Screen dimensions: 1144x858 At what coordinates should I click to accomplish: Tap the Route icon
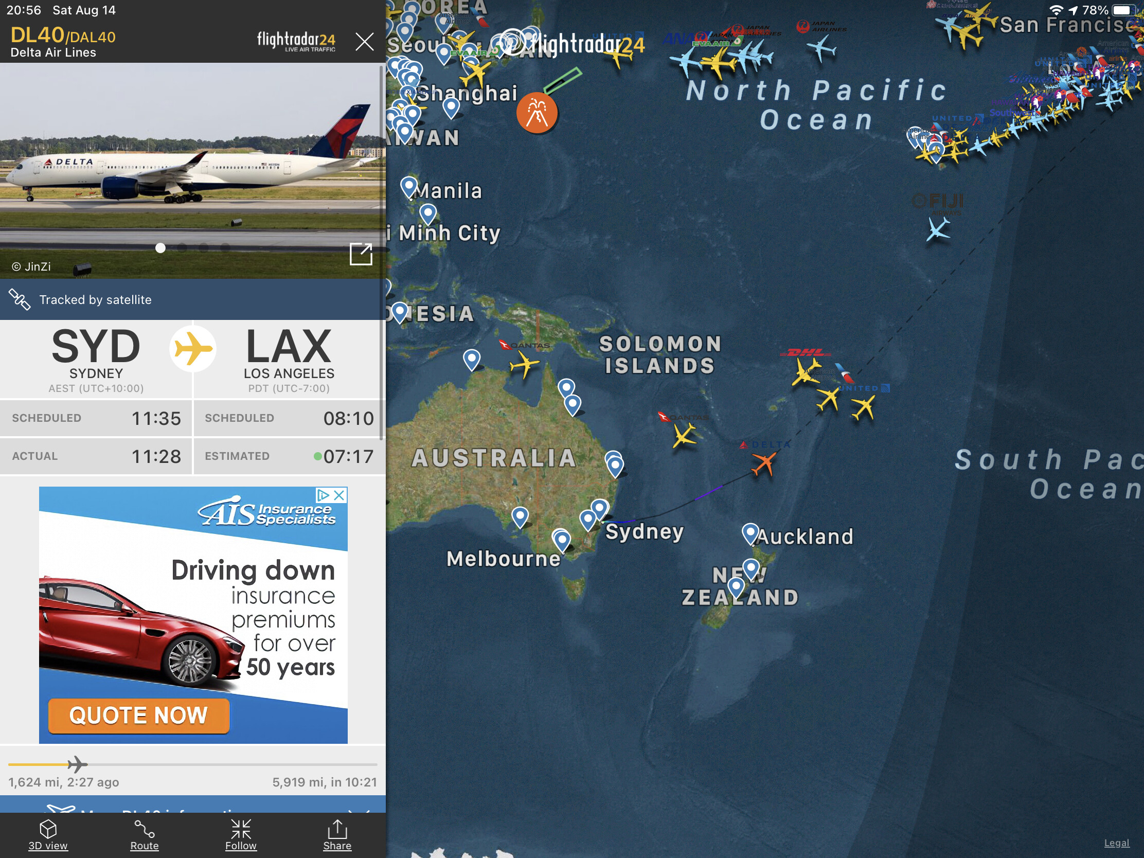click(145, 834)
